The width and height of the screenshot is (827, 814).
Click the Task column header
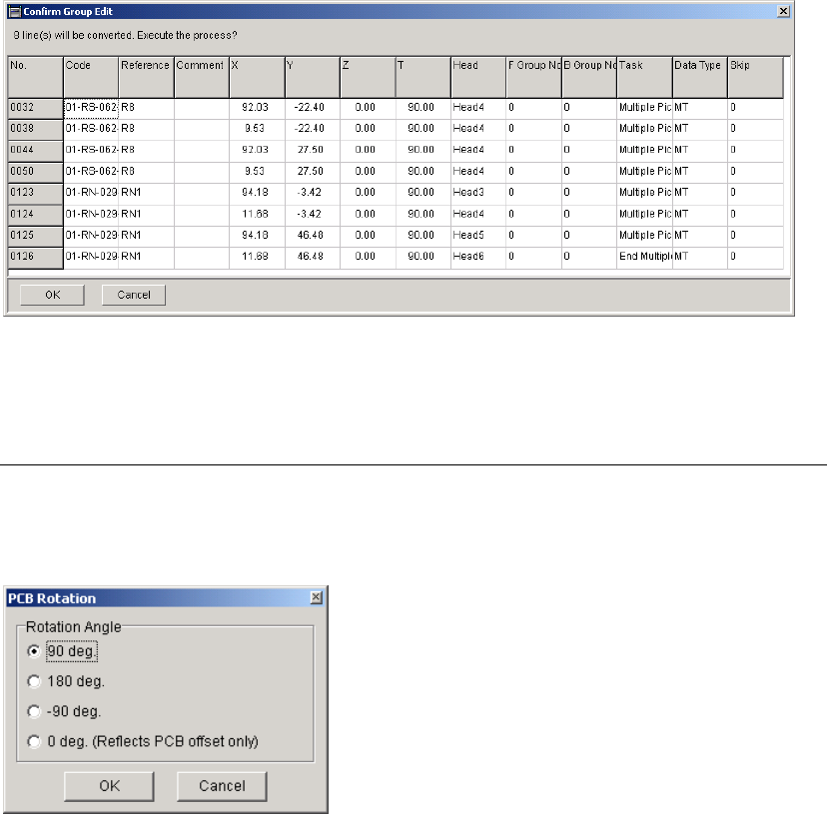[x=644, y=77]
